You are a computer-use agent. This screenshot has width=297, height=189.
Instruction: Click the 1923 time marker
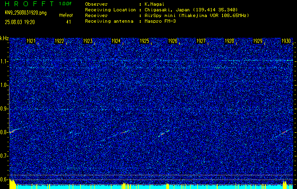(88, 41)
